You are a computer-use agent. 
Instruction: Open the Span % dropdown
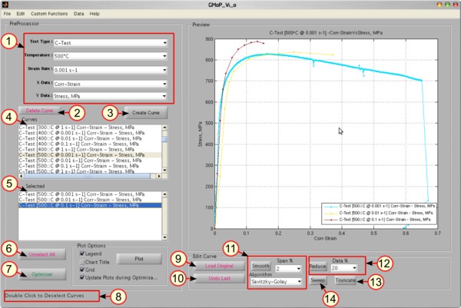click(x=288, y=269)
